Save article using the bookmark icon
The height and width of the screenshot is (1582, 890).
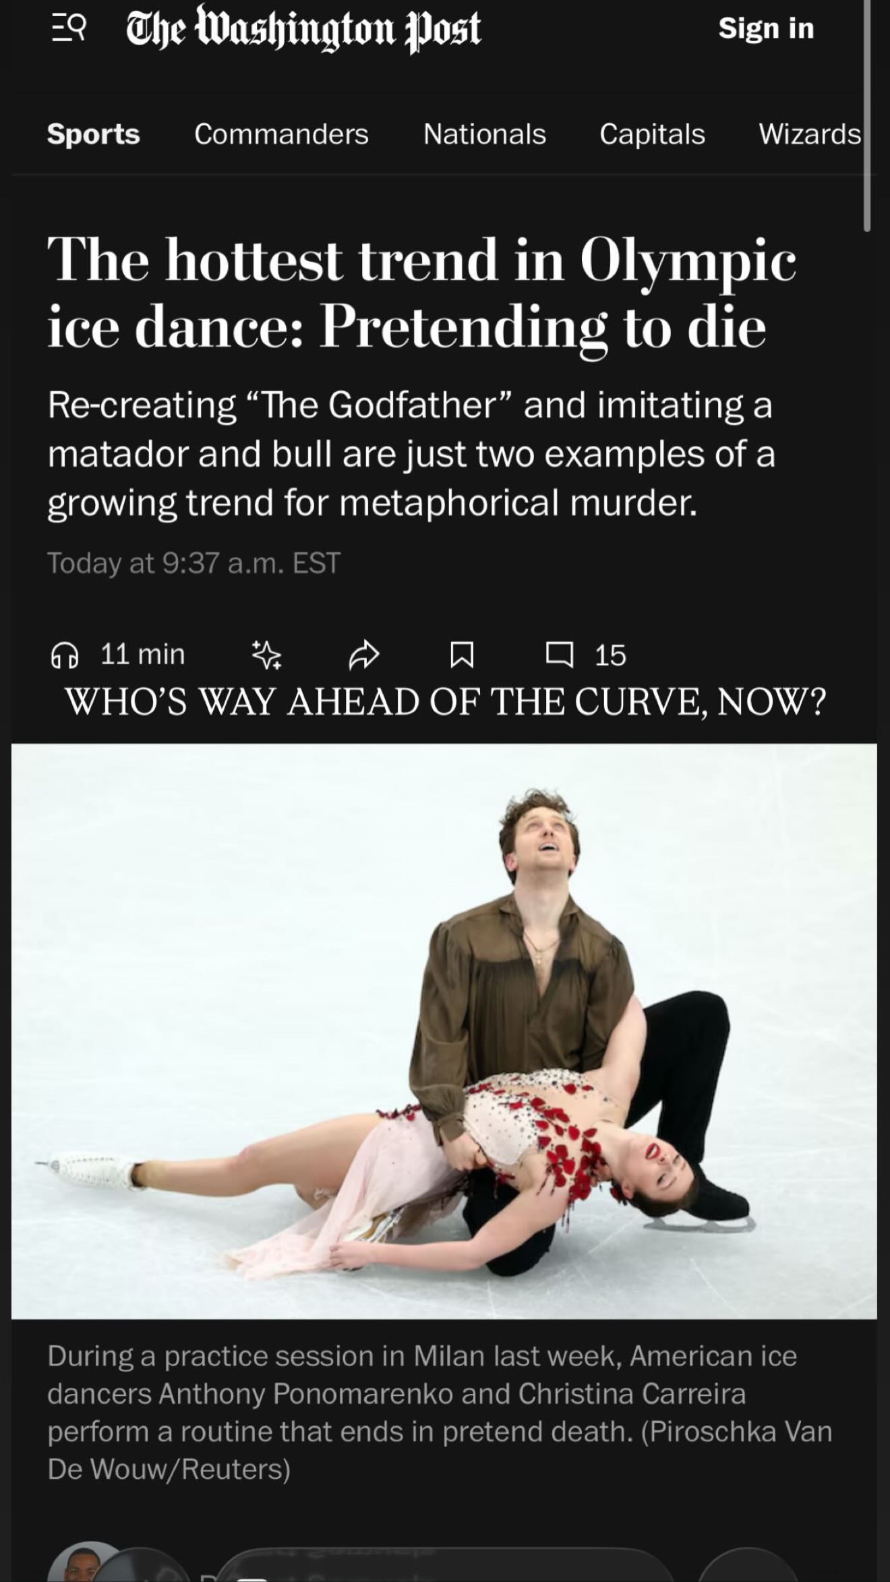(462, 655)
